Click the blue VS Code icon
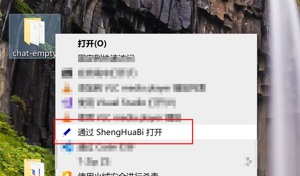This screenshot has width=300, height=176. 67,147
